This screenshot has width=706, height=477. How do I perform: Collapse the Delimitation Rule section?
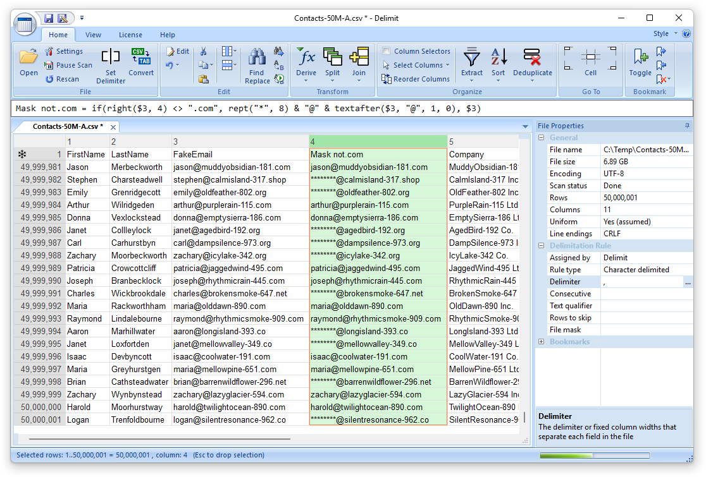pos(542,246)
